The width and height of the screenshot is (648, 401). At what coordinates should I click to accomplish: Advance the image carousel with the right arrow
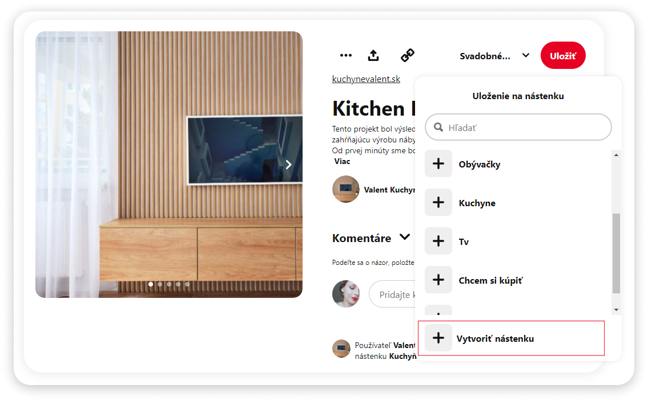click(x=288, y=164)
